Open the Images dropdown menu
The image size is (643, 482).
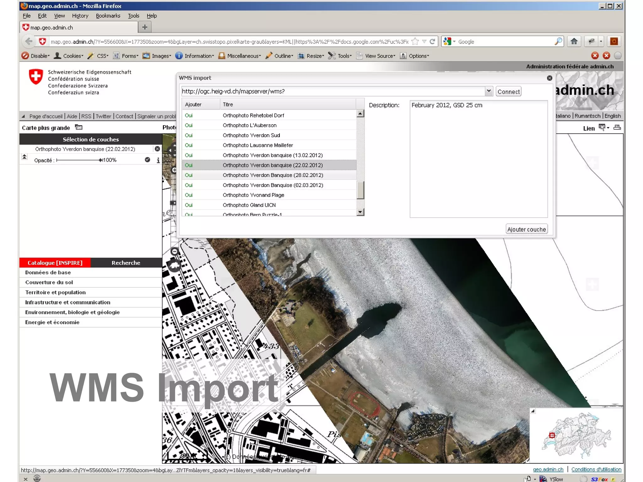click(x=157, y=56)
